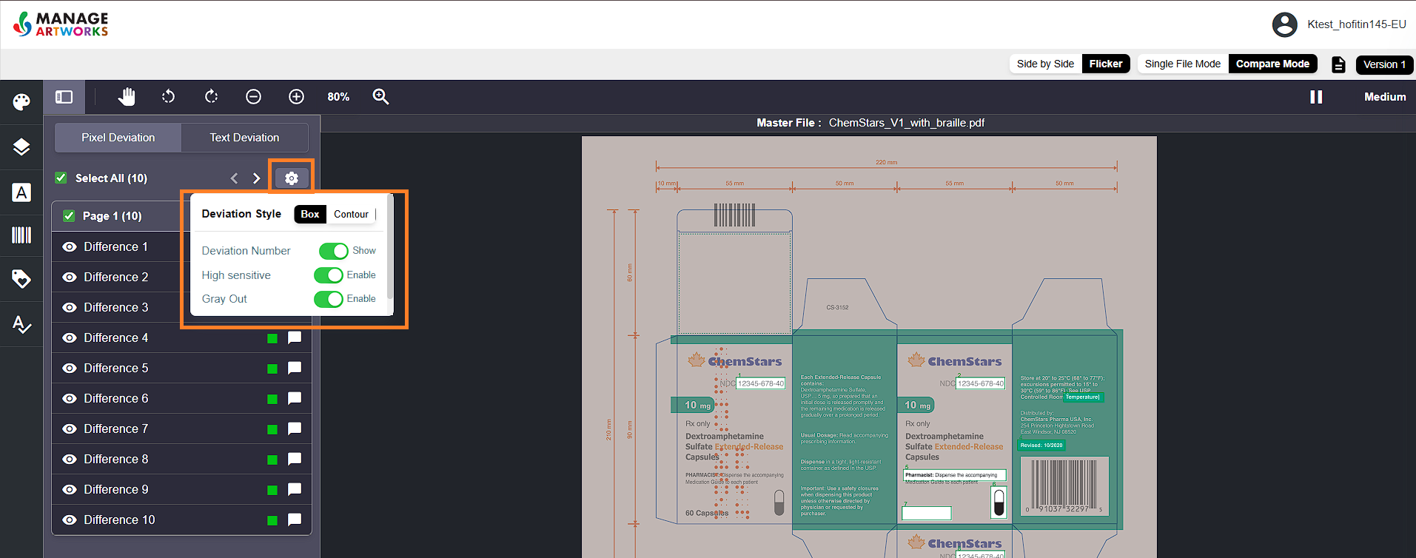Open the user profile avatar

click(1285, 24)
